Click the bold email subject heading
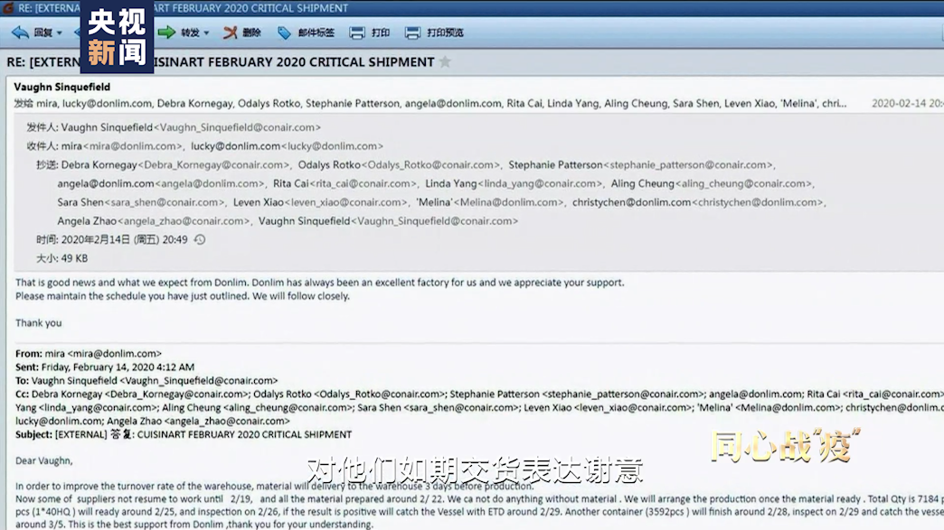944x530 pixels. [x=221, y=62]
